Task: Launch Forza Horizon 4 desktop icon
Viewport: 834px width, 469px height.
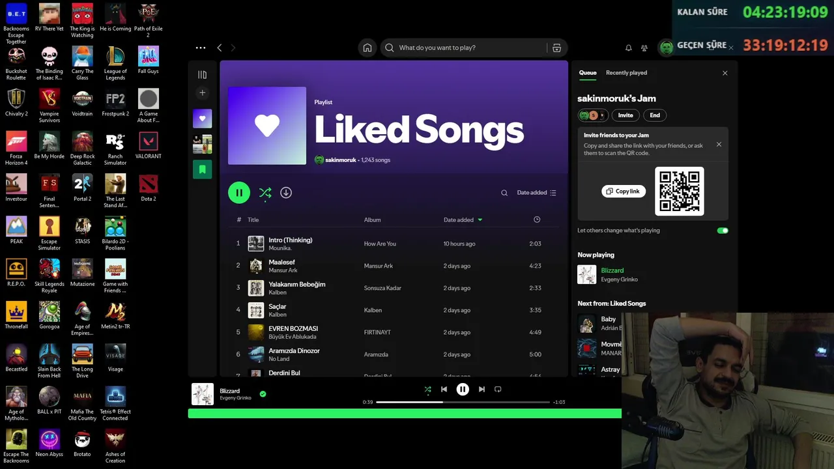Action: click(x=16, y=149)
